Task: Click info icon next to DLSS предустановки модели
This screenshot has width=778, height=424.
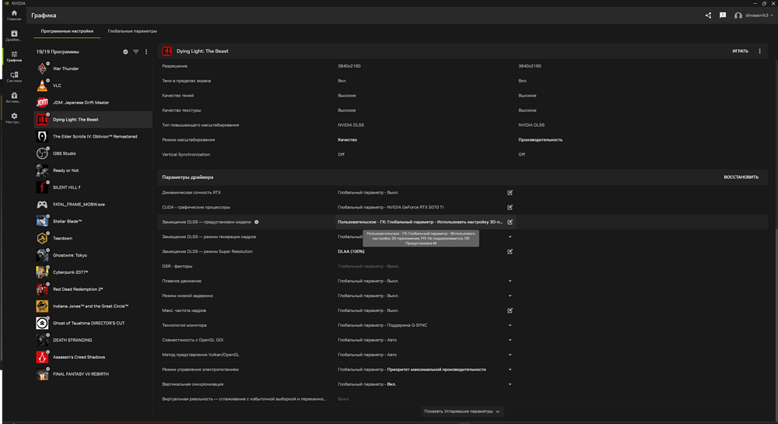Action: [257, 223]
